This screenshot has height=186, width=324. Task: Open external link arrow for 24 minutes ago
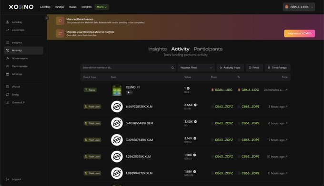tap(286, 90)
